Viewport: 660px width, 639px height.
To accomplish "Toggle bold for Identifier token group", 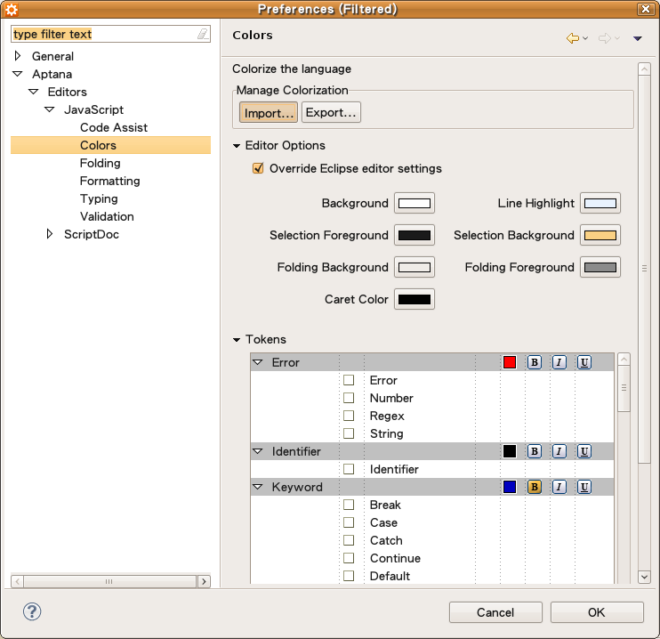I will (x=535, y=451).
